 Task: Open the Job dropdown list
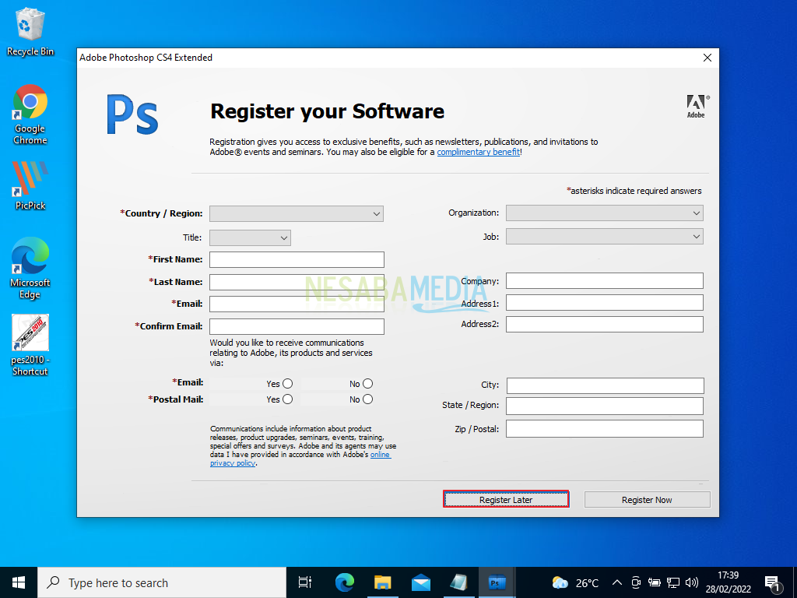coord(604,237)
